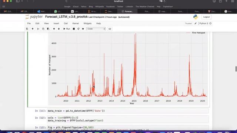This screenshot has height=133, width=237.
Task: Open The Weather Channel bookmark
Action: click(x=145, y=7)
